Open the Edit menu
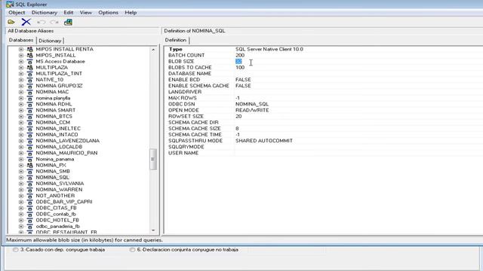 69,13
